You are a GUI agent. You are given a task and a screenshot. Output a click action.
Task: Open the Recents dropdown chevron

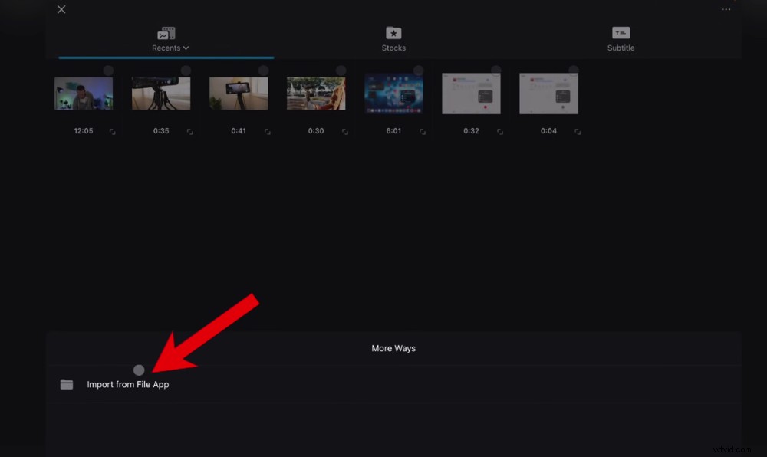(x=187, y=48)
